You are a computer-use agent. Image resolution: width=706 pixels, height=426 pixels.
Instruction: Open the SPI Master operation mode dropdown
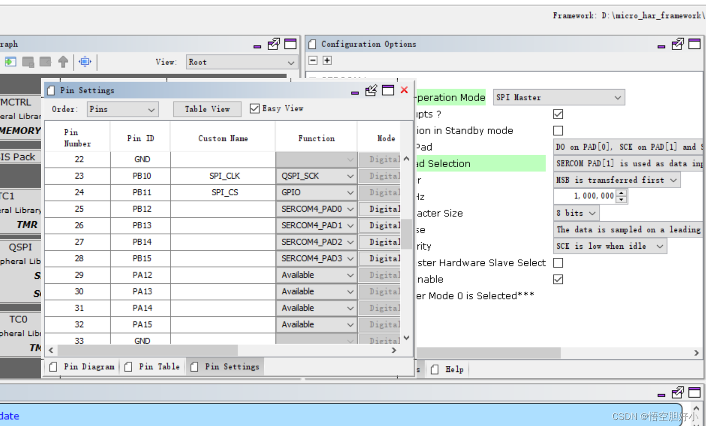coord(559,98)
